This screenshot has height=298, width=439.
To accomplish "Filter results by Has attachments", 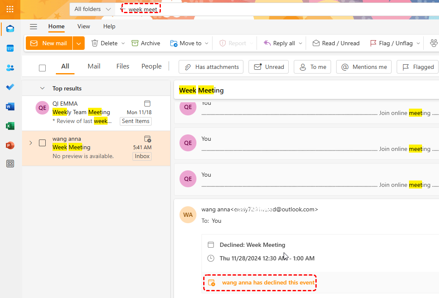I will (x=211, y=67).
